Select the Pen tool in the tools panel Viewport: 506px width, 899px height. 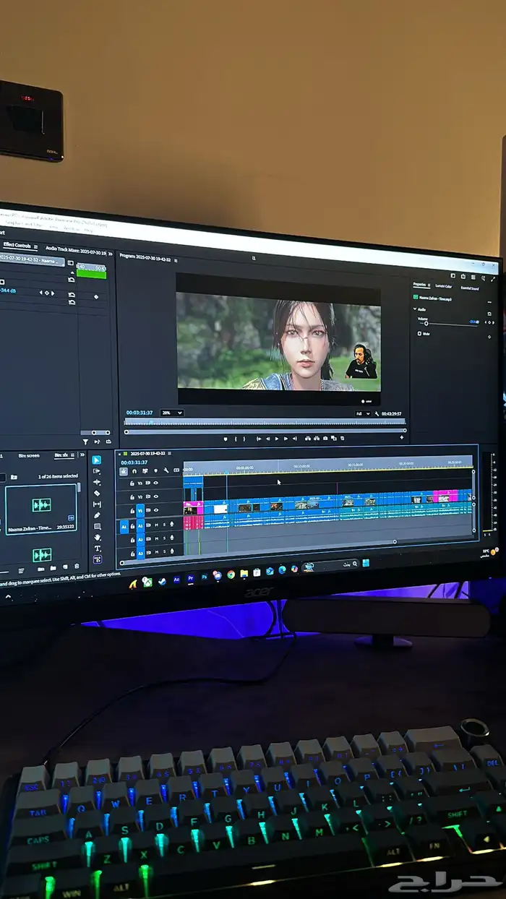(97, 515)
